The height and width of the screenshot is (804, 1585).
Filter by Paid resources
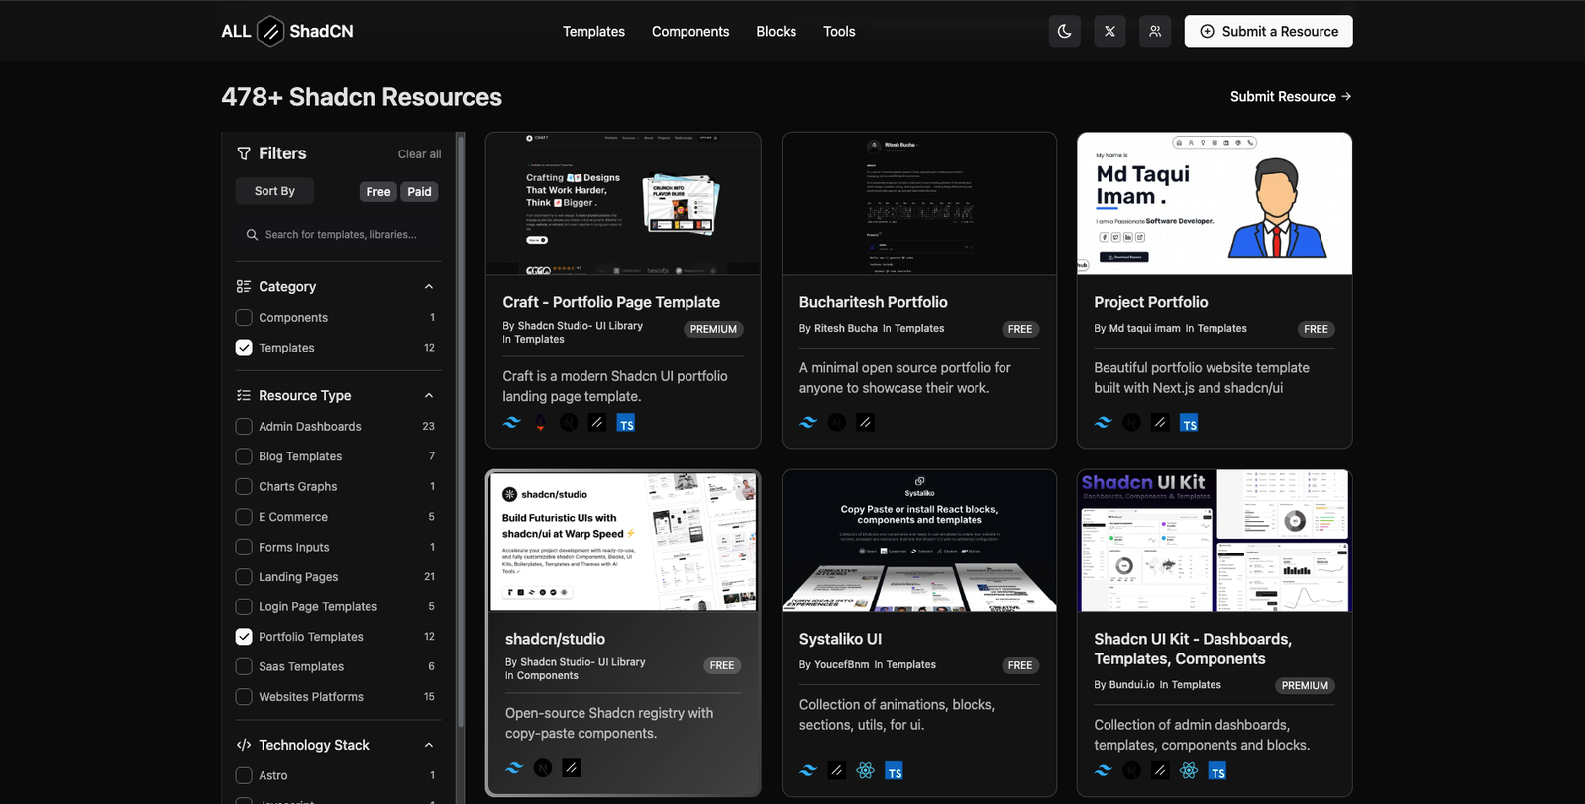coord(419,192)
